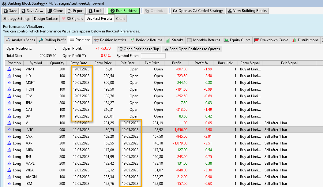Click Open Positions to Top button
The image size is (323, 187).
pyautogui.click(x=139, y=49)
